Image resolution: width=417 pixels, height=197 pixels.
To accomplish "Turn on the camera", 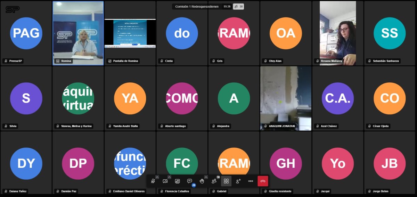I will tap(165, 181).
